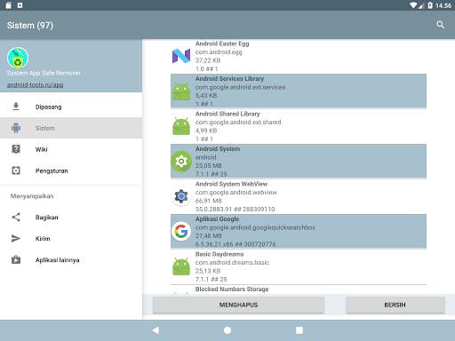Tap the Bagikan share icon

[16, 218]
